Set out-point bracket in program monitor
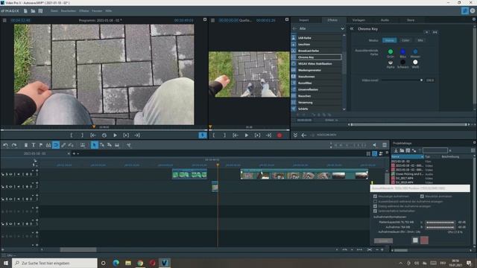The width and height of the screenshot is (477, 268). click(x=82, y=135)
